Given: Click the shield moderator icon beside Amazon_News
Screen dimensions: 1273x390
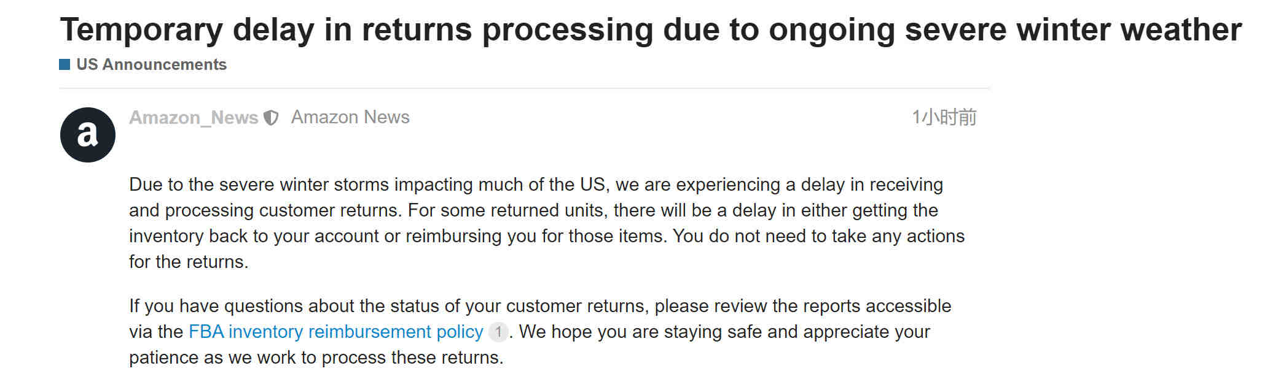Looking at the screenshot, I should (271, 118).
